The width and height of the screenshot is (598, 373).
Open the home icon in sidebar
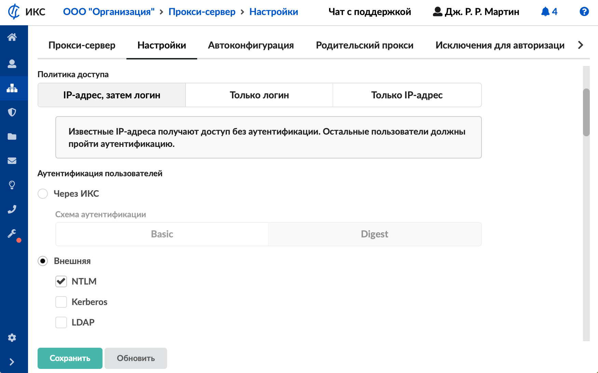12,37
